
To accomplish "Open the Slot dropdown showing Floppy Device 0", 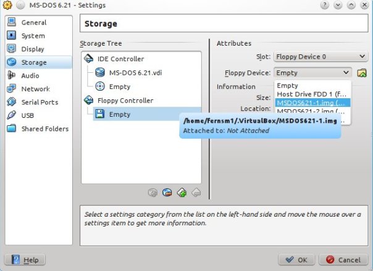I will (x=321, y=57).
